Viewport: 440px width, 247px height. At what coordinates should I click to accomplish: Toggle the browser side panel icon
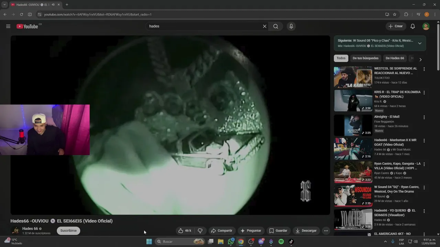pos(30,14)
